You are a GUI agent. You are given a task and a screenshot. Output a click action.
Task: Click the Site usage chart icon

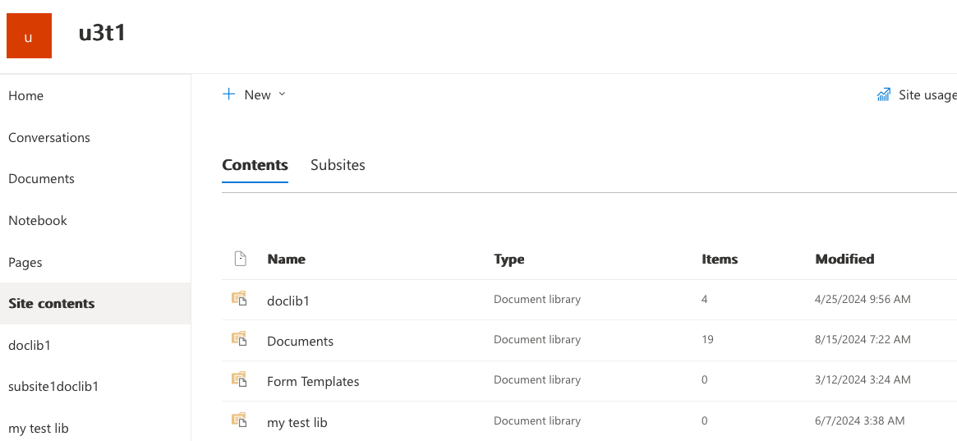coord(884,94)
